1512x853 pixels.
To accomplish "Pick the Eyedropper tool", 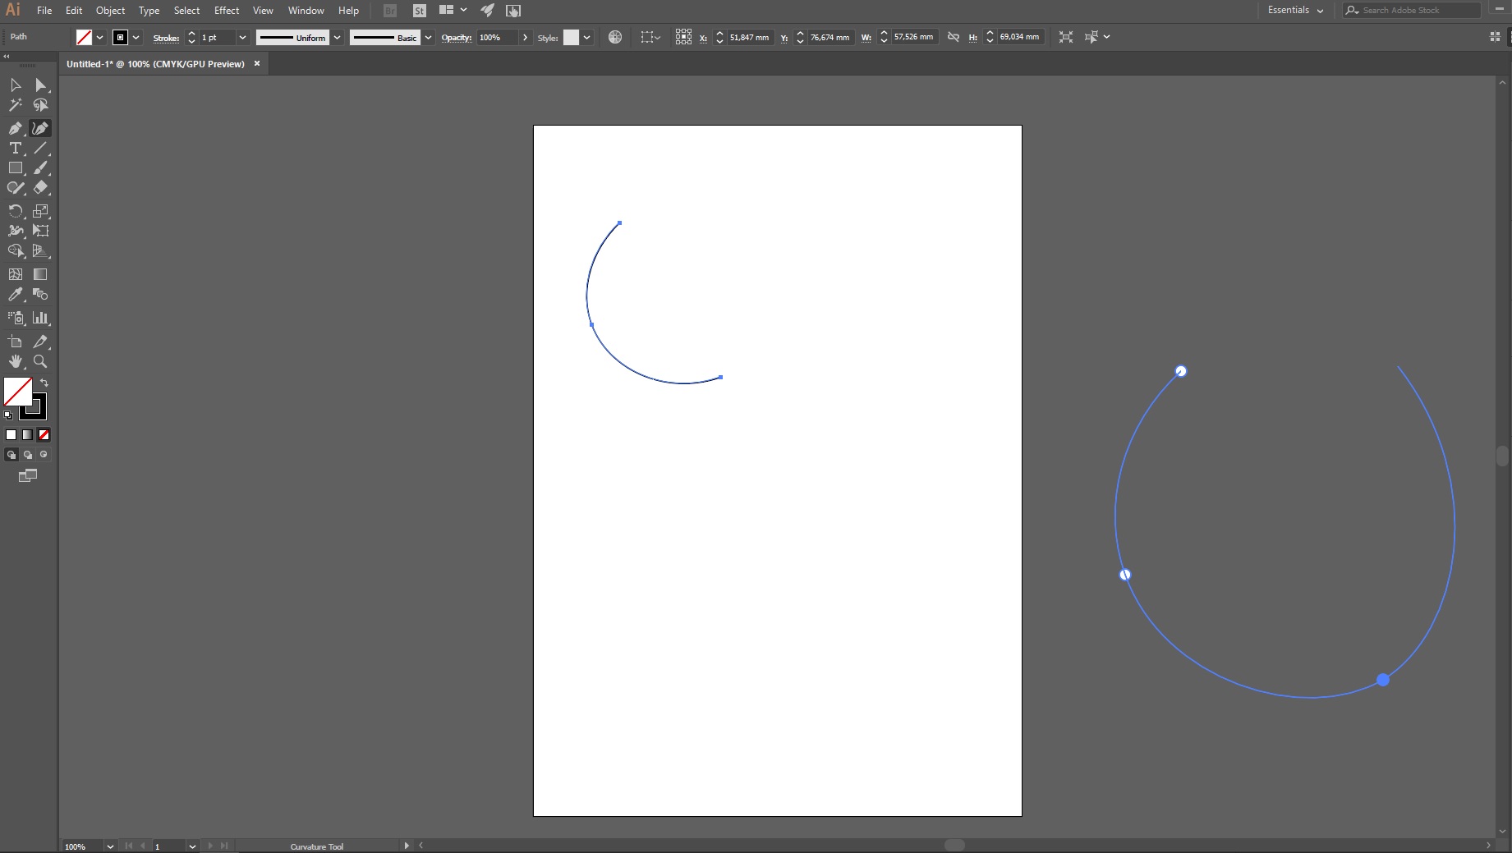I will click(15, 294).
